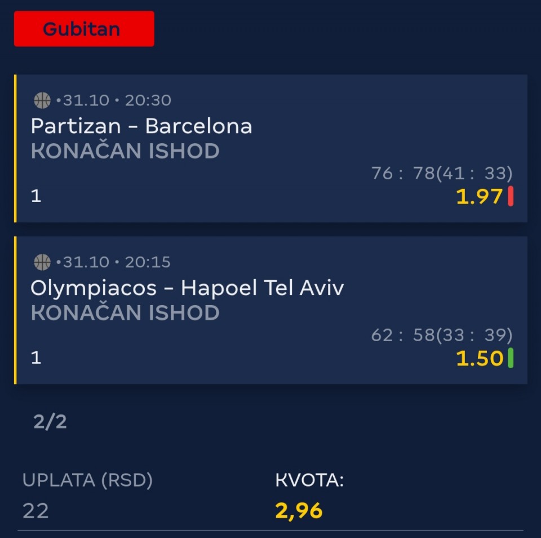
Task: Click the stake amount 22
Action: (x=36, y=510)
